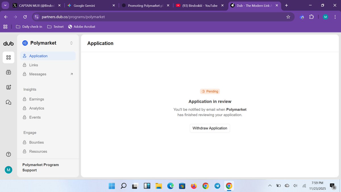Launch Microsoft Edge from taskbar
This screenshot has height=192, width=341.
click(170, 186)
